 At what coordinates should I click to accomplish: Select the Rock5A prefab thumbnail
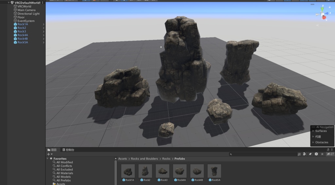[x=214, y=171]
